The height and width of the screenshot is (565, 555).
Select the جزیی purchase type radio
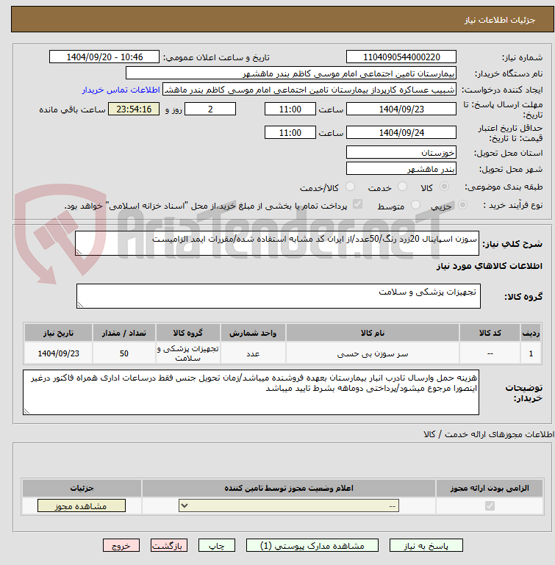pyautogui.click(x=462, y=205)
